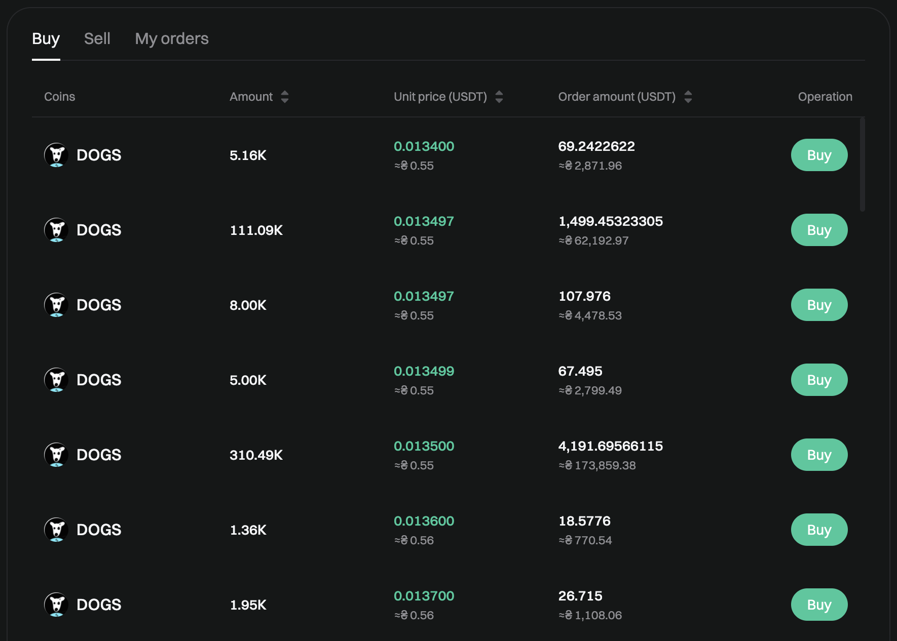Buy the 310.49K DOGS order

point(819,455)
